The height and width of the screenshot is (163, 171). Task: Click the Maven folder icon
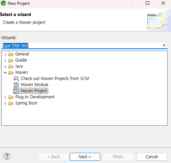(x=11, y=72)
